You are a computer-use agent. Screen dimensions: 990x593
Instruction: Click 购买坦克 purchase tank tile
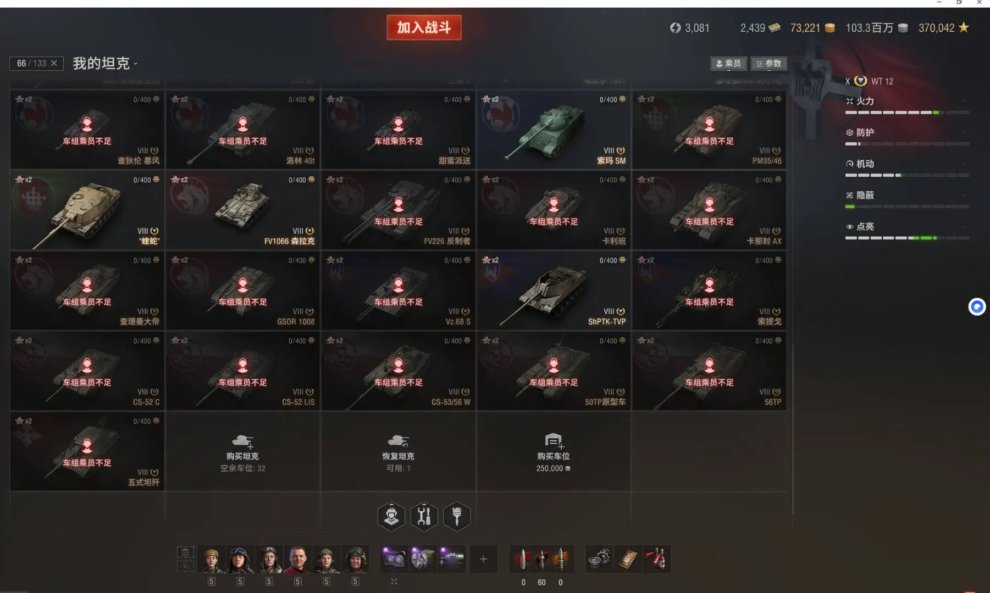pos(242,451)
